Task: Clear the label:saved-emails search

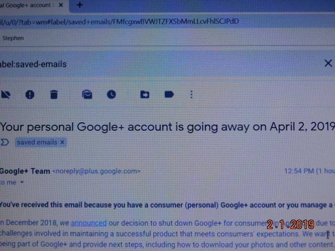Action: (328, 63)
